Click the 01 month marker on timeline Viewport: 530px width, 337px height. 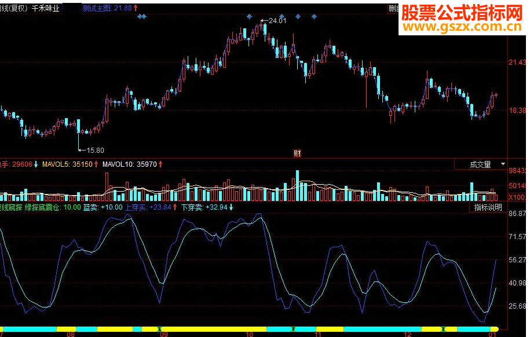point(492,334)
